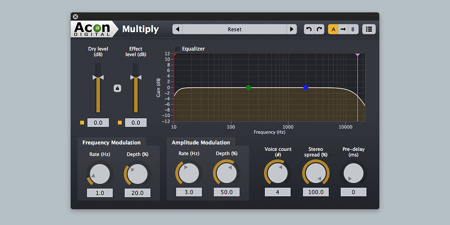The height and width of the screenshot is (225, 450).
Task: Open the Reset preset selector
Action: point(235,29)
